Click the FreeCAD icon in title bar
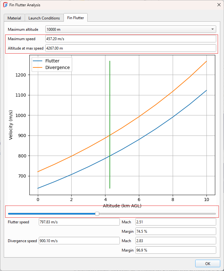This screenshot has width=224, height=271. click(x=5, y=5)
